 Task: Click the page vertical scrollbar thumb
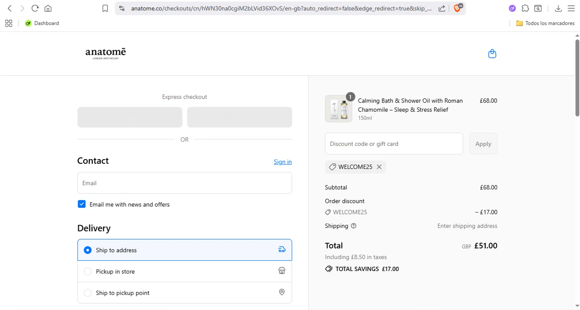click(577, 77)
